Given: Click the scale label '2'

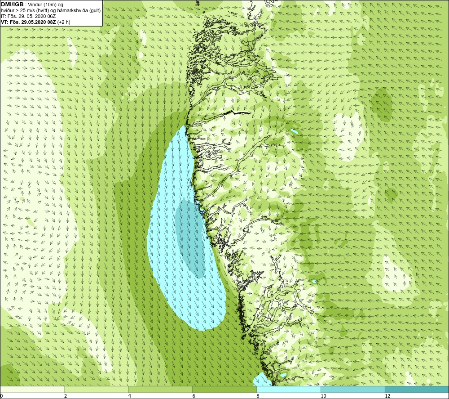Looking at the screenshot, I should [66, 396].
